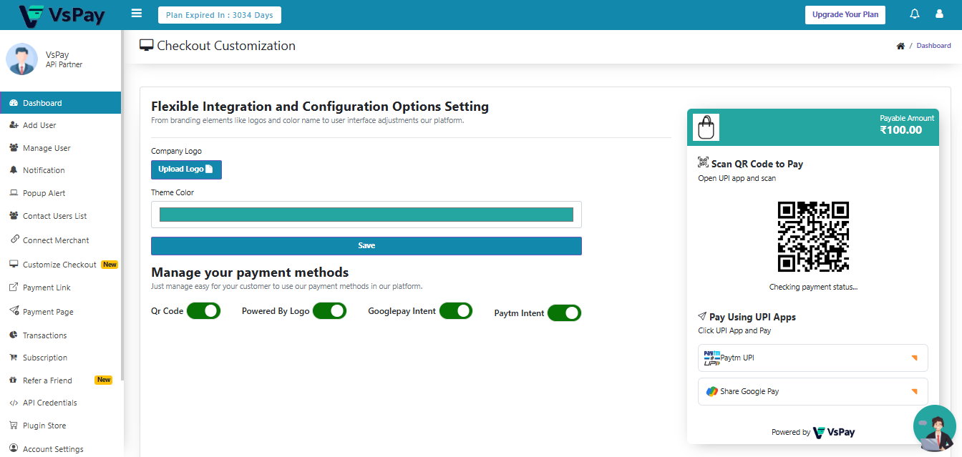Open Customize Checkout in sidebar
962x457 pixels.
[59, 265]
